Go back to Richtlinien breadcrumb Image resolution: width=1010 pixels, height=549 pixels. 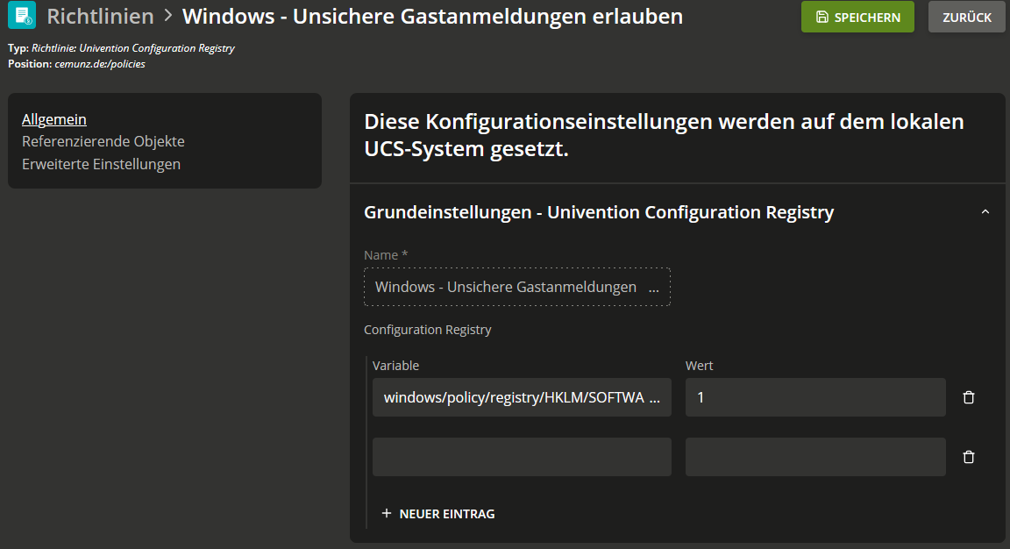[x=101, y=16]
